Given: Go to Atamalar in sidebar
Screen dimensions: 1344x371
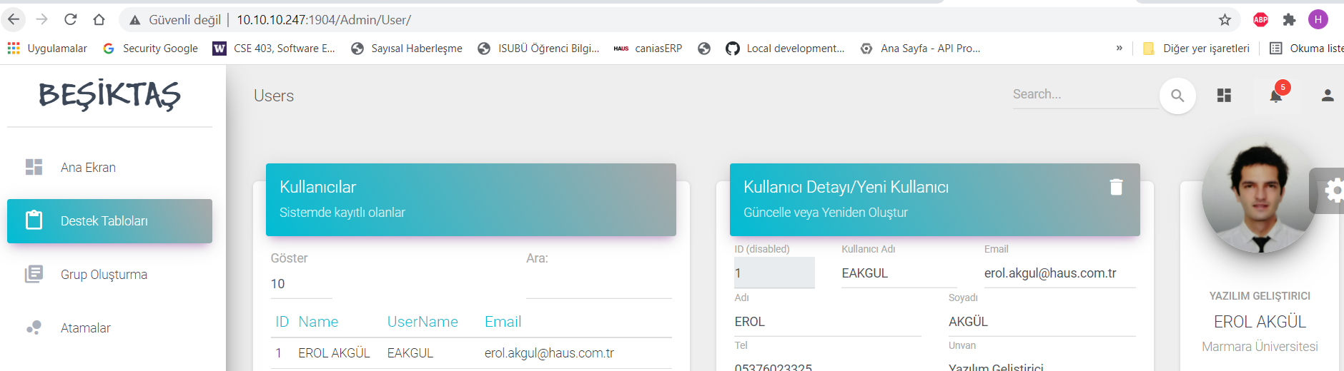Looking at the screenshot, I should pos(85,328).
